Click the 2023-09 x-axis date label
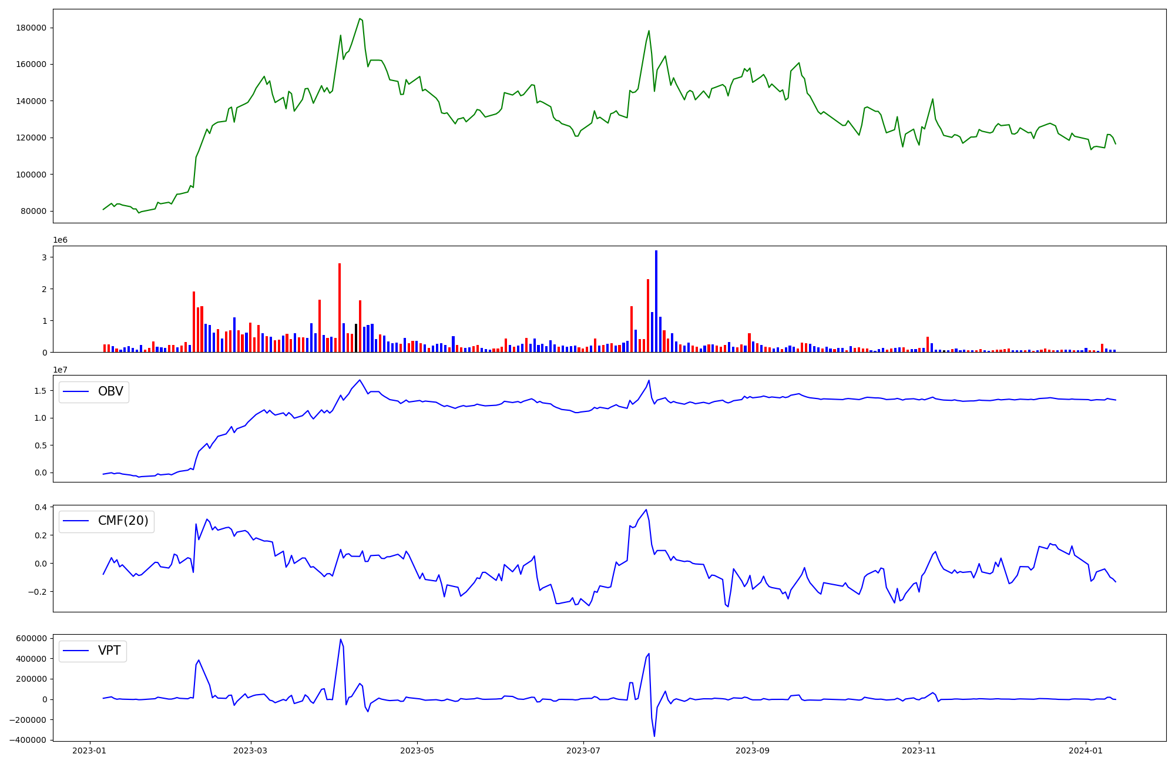Screen dimensions: 1175x764 (753, 750)
